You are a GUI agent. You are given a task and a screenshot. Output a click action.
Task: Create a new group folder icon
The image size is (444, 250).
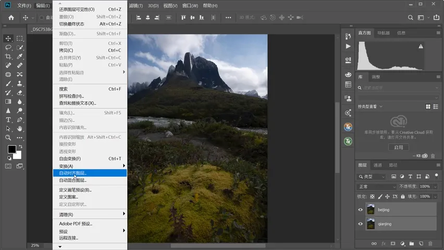(x=412, y=243)
